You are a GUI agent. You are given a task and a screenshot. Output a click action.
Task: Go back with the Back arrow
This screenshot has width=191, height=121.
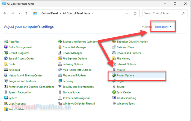[5, 13]
